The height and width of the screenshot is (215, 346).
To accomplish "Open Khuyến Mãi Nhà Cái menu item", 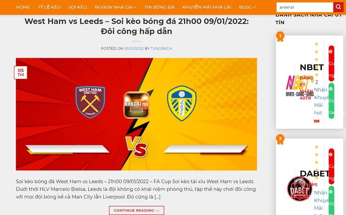I will [x=207, y=7].
